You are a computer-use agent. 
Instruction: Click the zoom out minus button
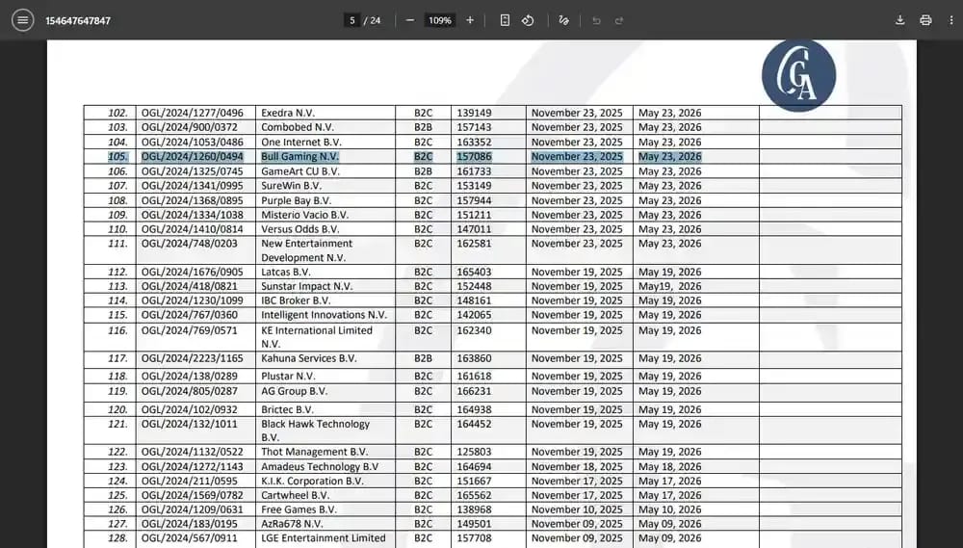(x=410, y=20)
